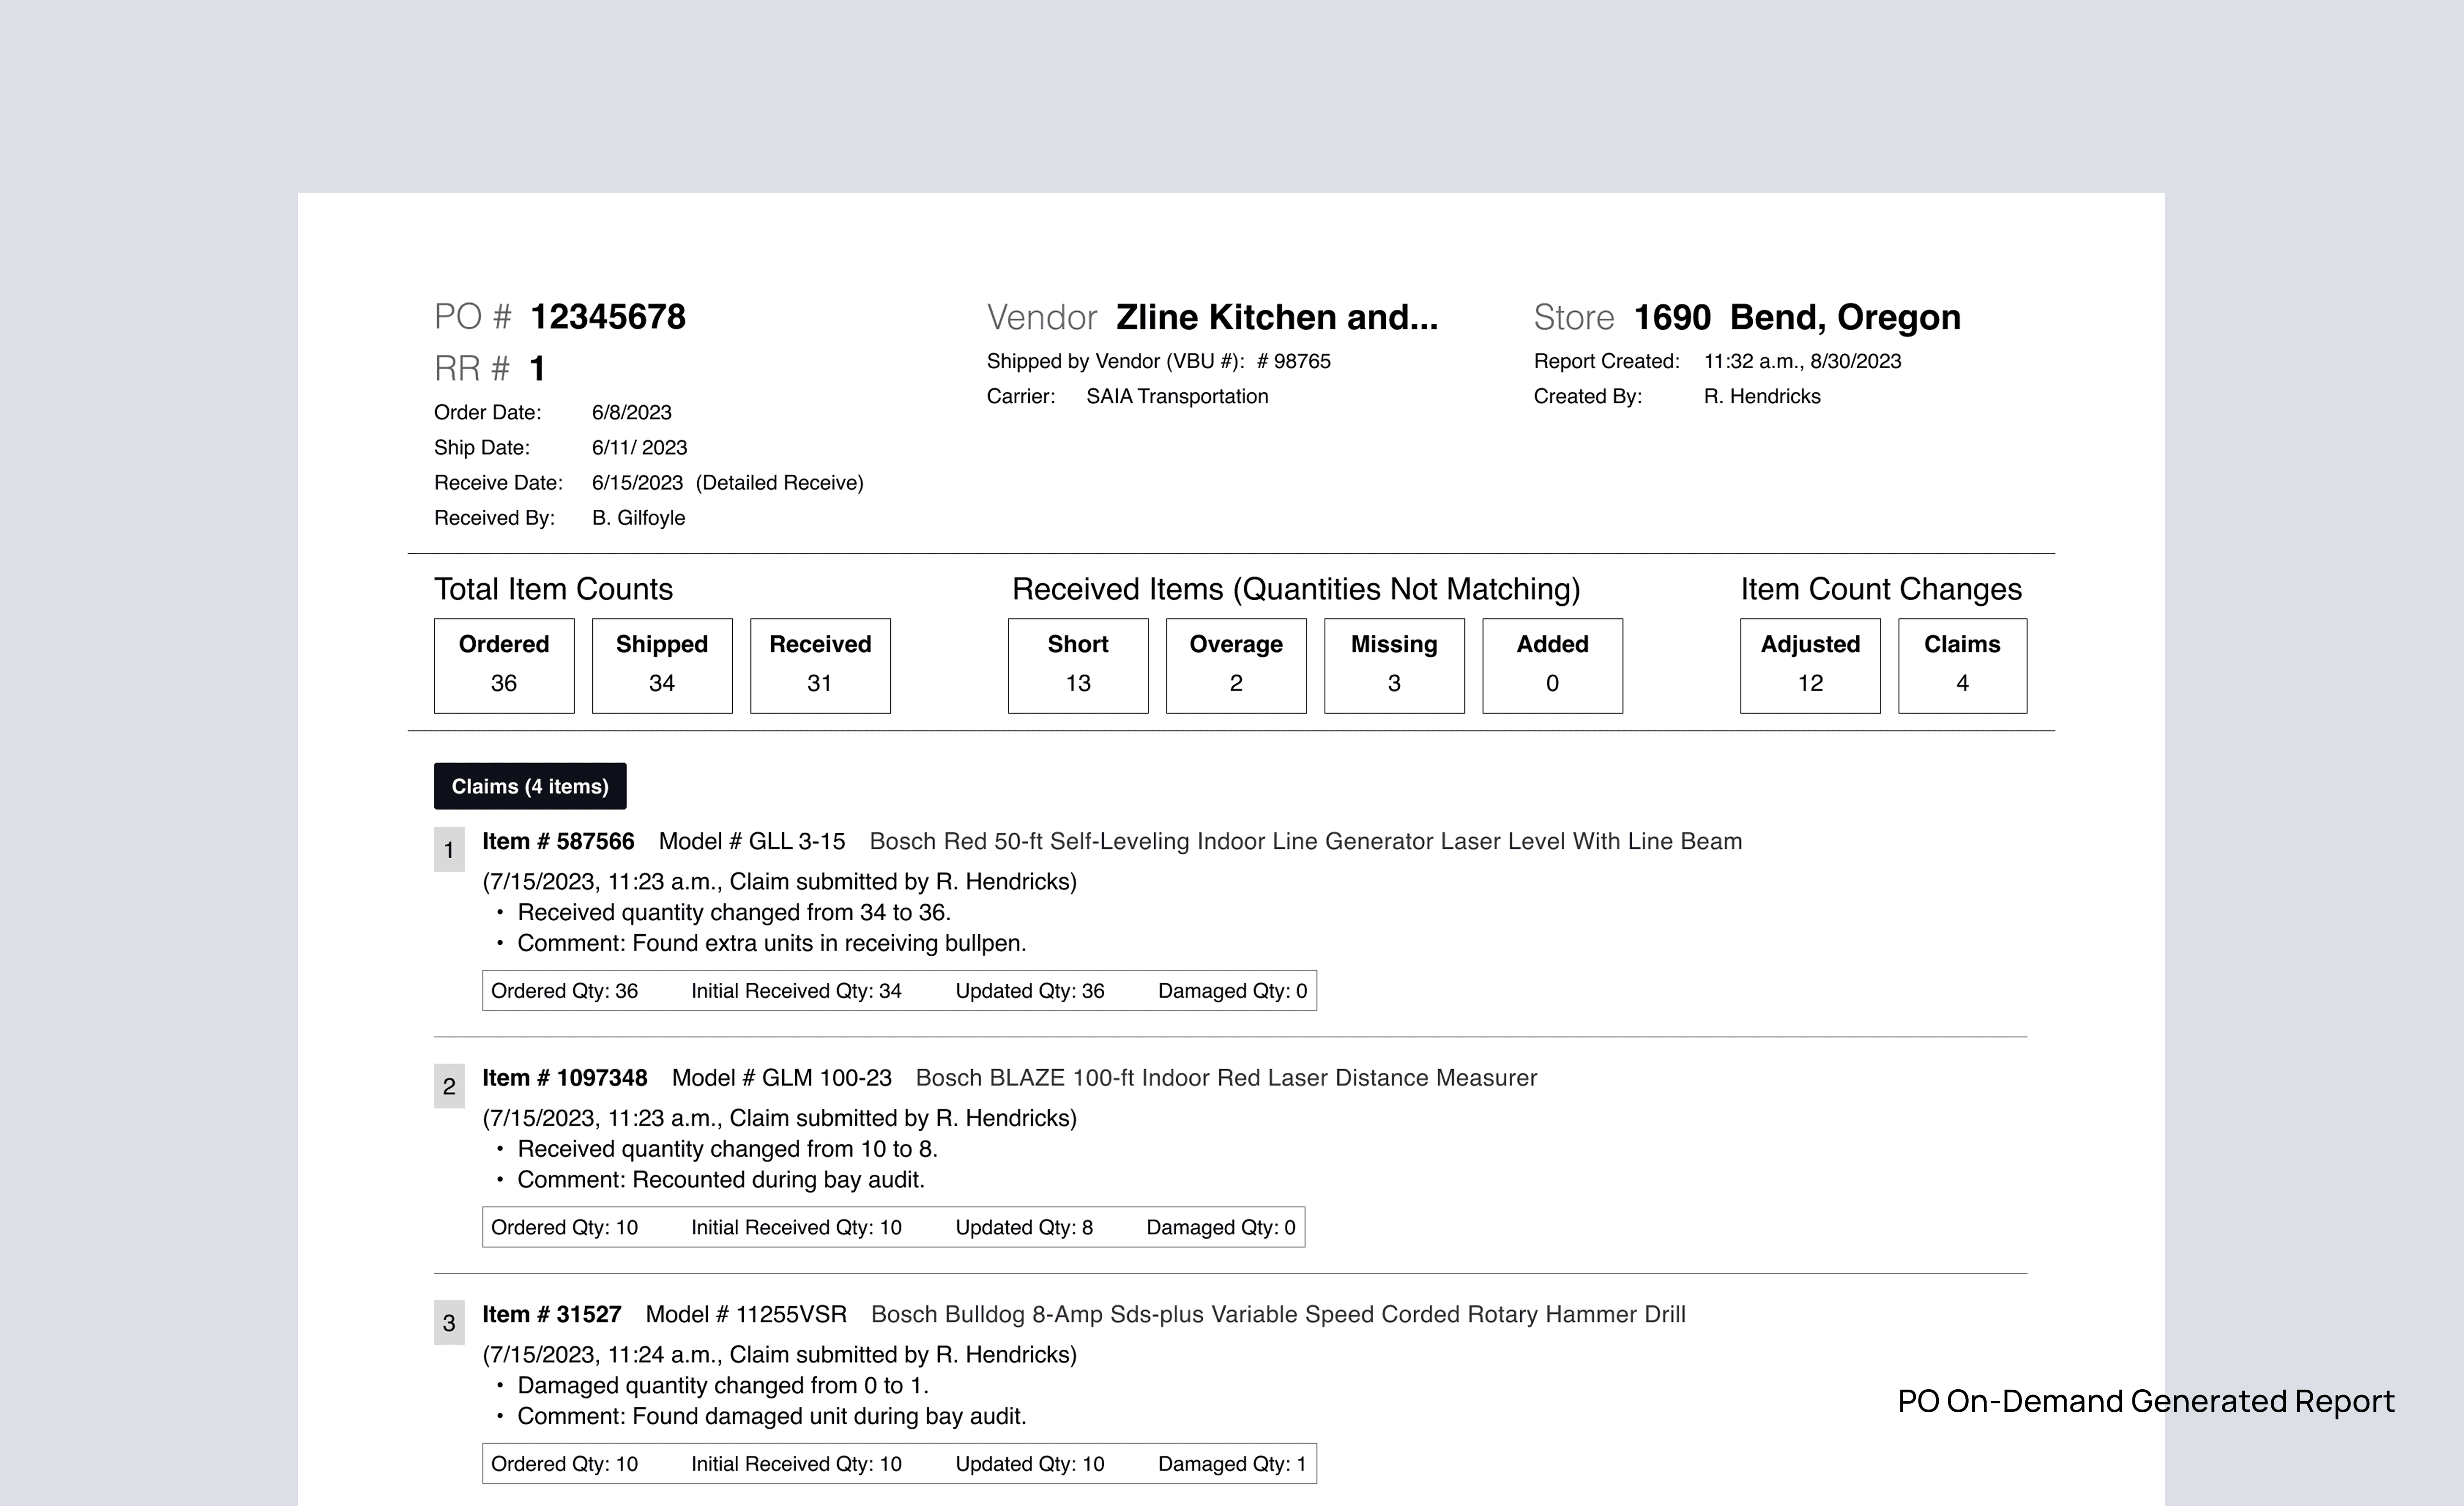The width and height of the screenshot is (2464, 1506).
Task: Click Item # 31527 heading
Action: click(551, 1314)
